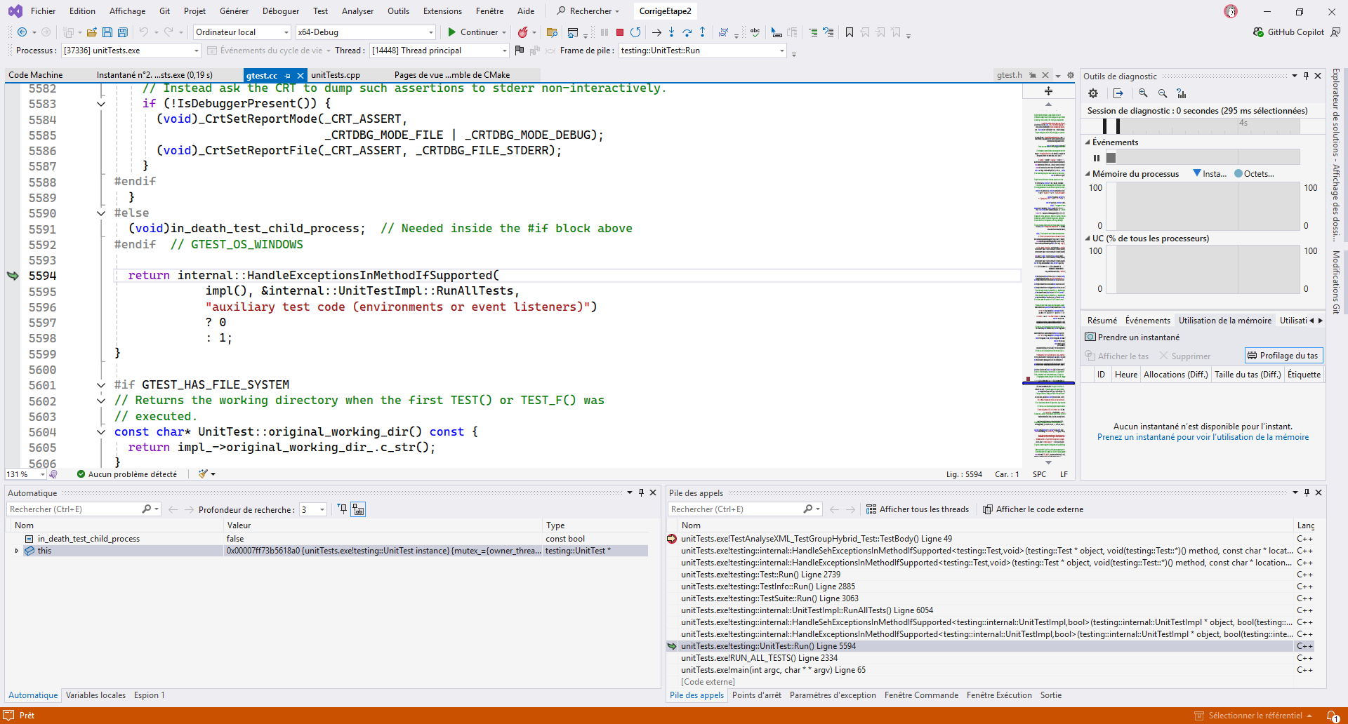Open the Déboguer menu
1348x724 pixels.
click(281, 11)
